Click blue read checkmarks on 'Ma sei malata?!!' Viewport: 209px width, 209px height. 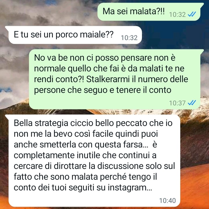point(192,14)
